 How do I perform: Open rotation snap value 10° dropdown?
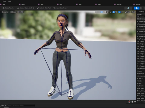[122, 12]
